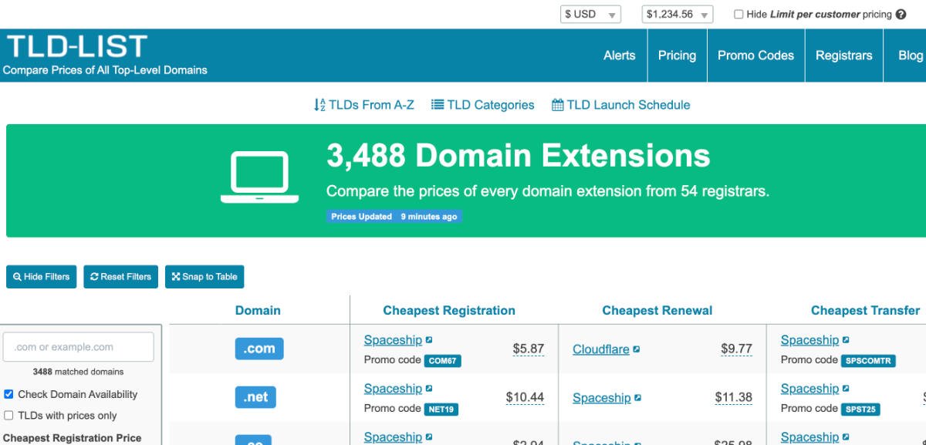Click the COM67 promo code badge
The image size is (926, 445).
tap(443, 360)
